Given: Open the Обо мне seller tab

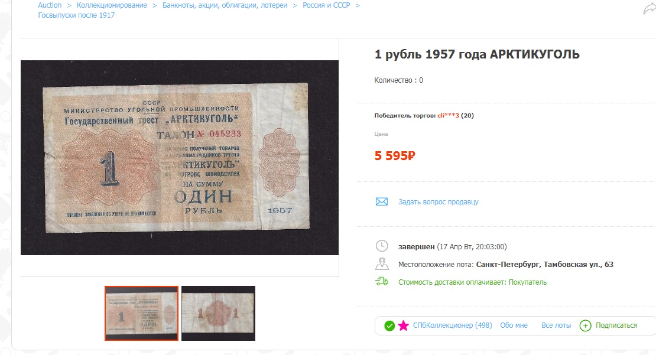Looking at the screenshot, I should click(514, 325).
